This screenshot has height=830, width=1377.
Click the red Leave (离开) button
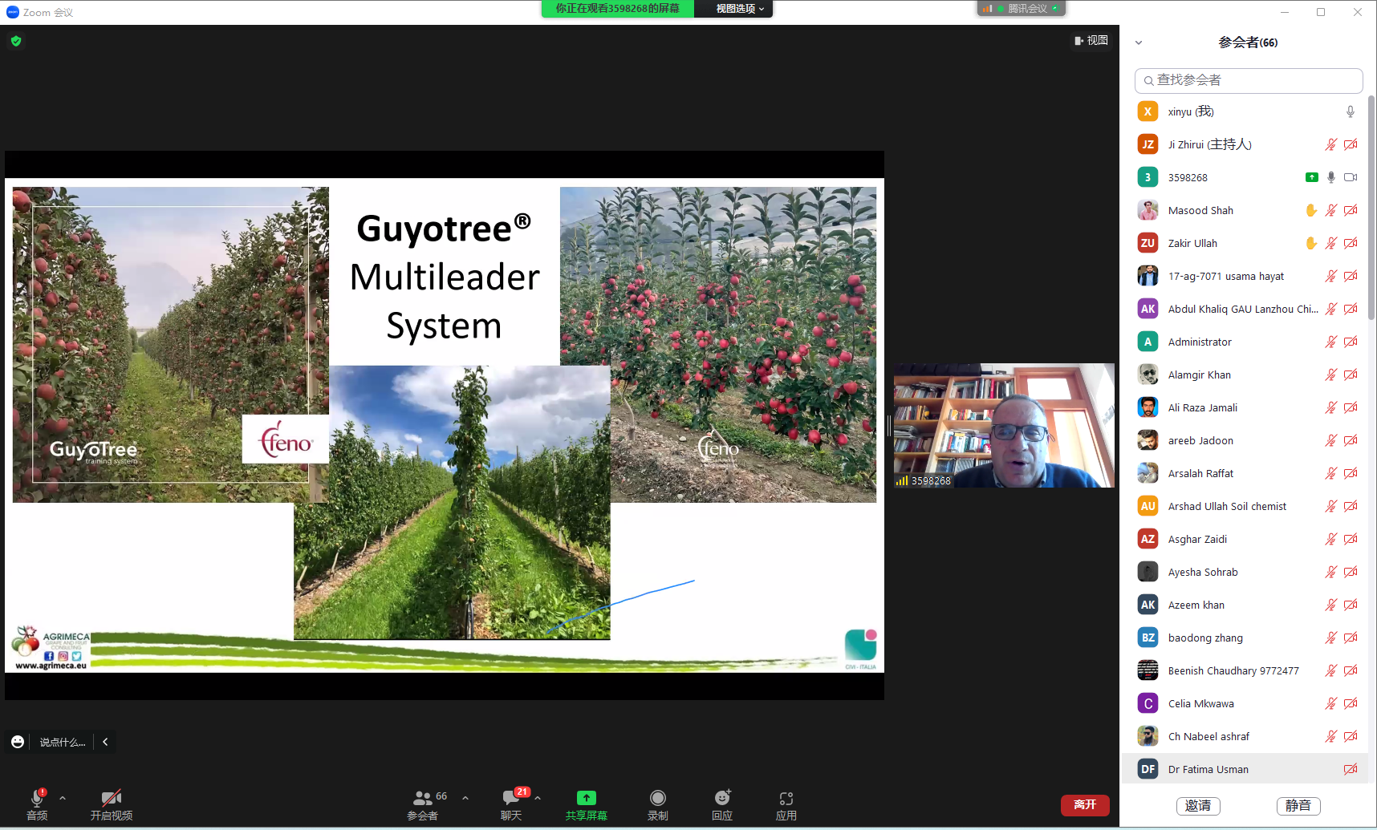point(1084,805)
